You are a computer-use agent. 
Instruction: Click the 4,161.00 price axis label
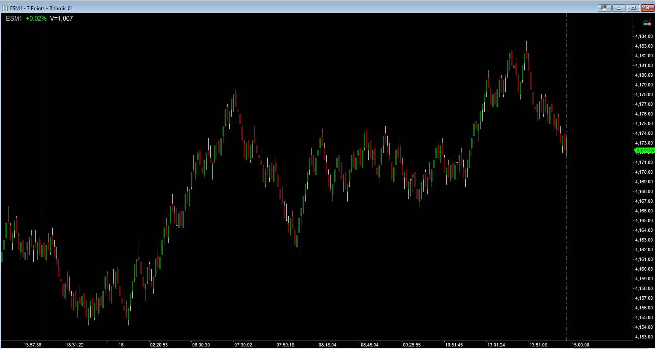(644, 259)
